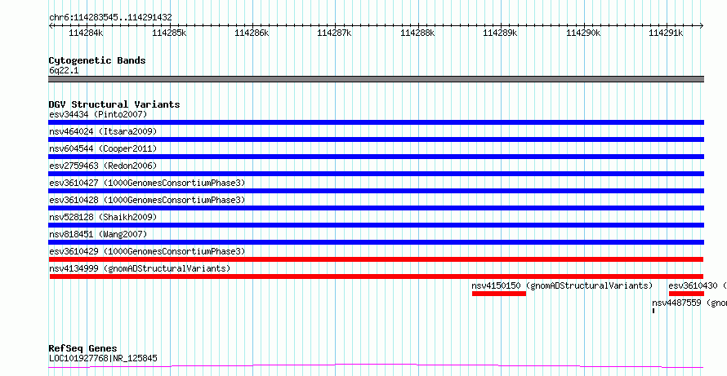Click the magenta LOC101927768 gene line
This screenshot has width=727, height=376.
(x=376, y=366)
